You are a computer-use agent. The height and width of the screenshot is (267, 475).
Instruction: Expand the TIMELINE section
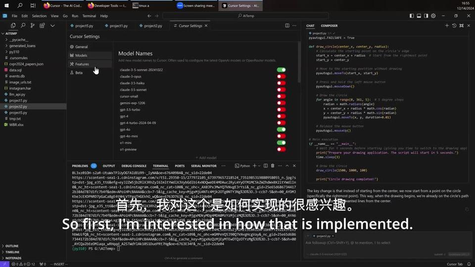point(12,252)
